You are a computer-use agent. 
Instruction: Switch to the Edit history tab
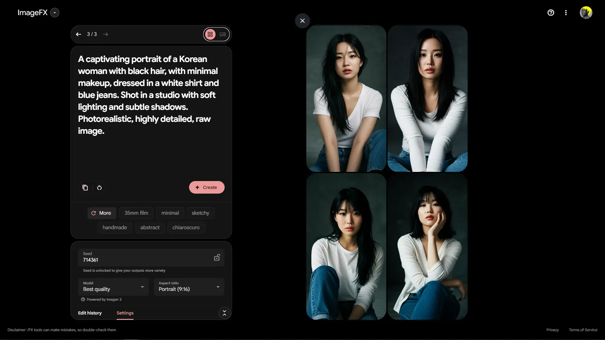(90, 313)
